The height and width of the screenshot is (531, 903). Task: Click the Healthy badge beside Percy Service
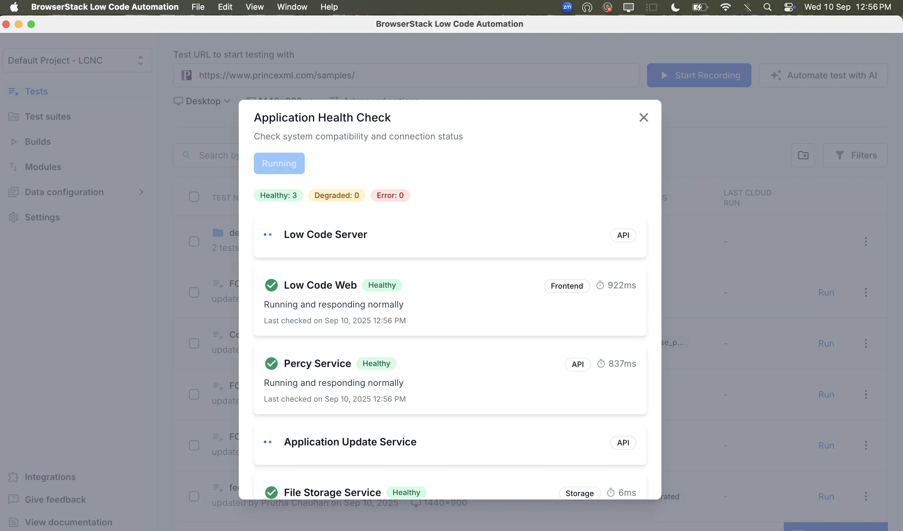376,364
